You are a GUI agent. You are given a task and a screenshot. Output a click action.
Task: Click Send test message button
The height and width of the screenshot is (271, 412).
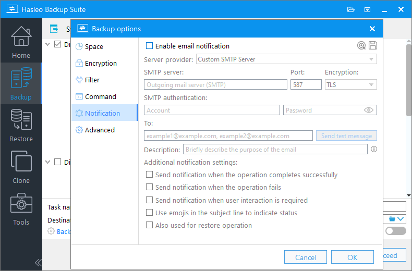[346, 136]
